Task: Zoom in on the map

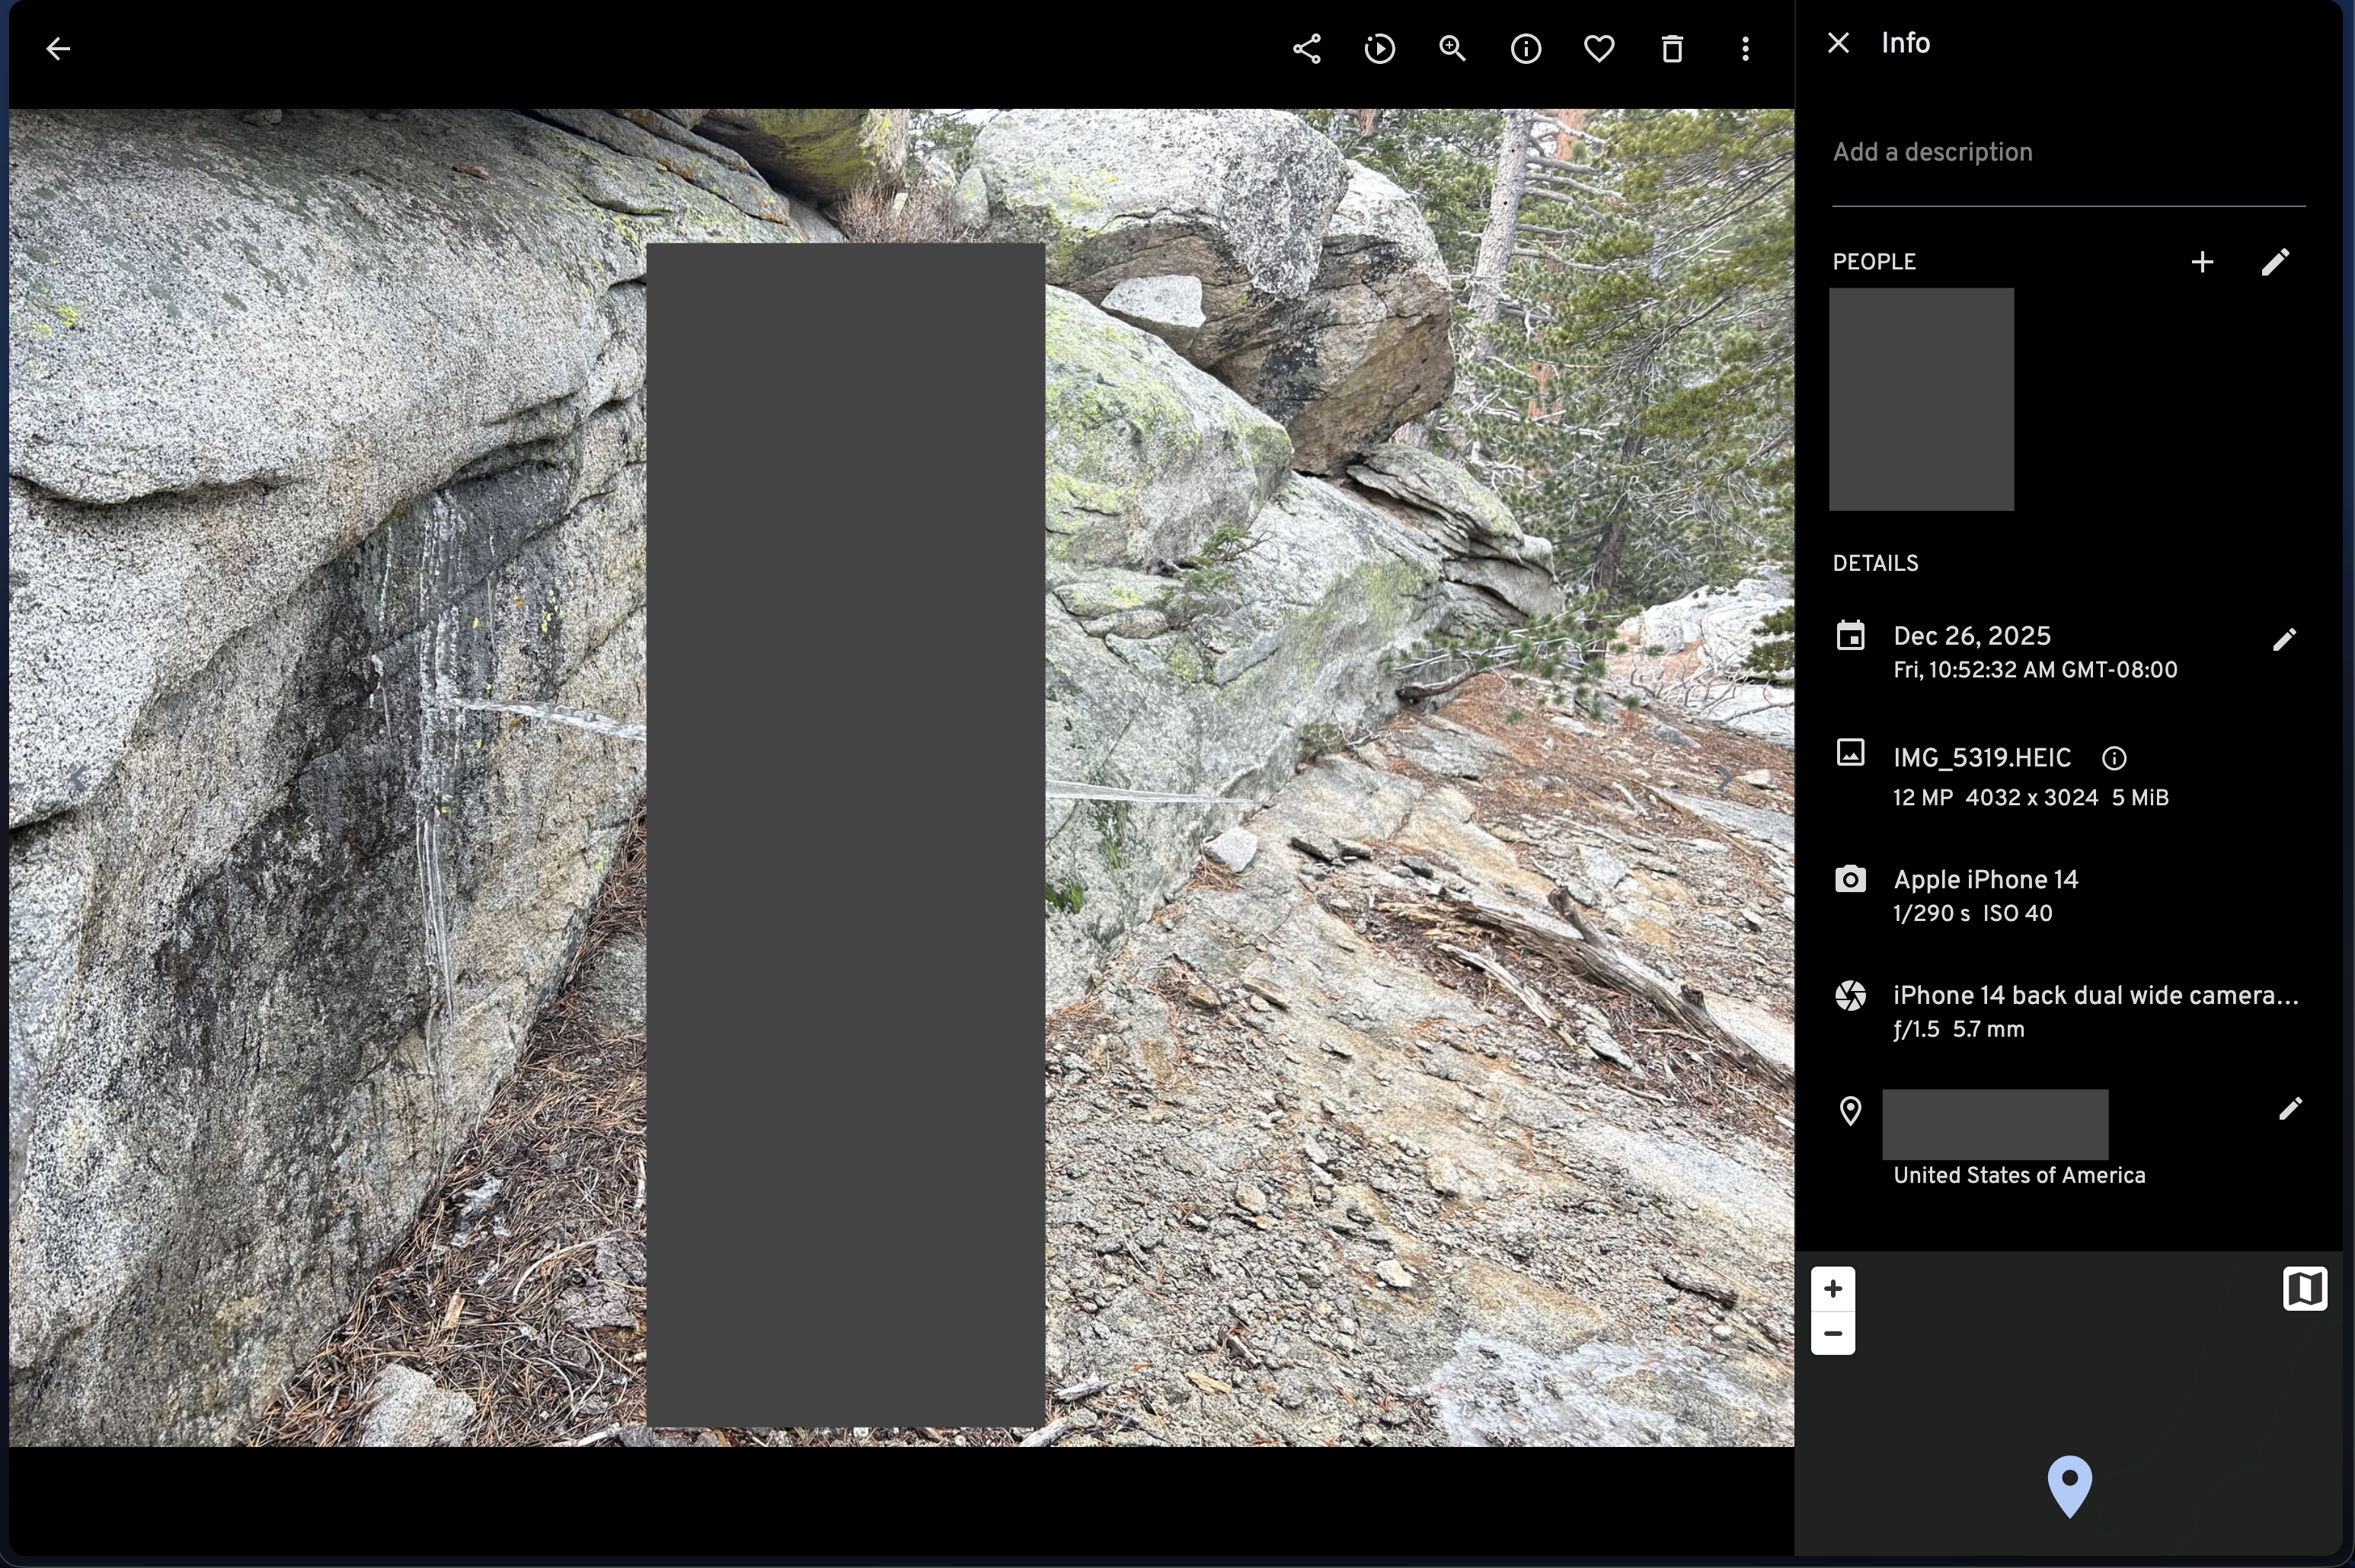Action: (x=1833, y=1289)
